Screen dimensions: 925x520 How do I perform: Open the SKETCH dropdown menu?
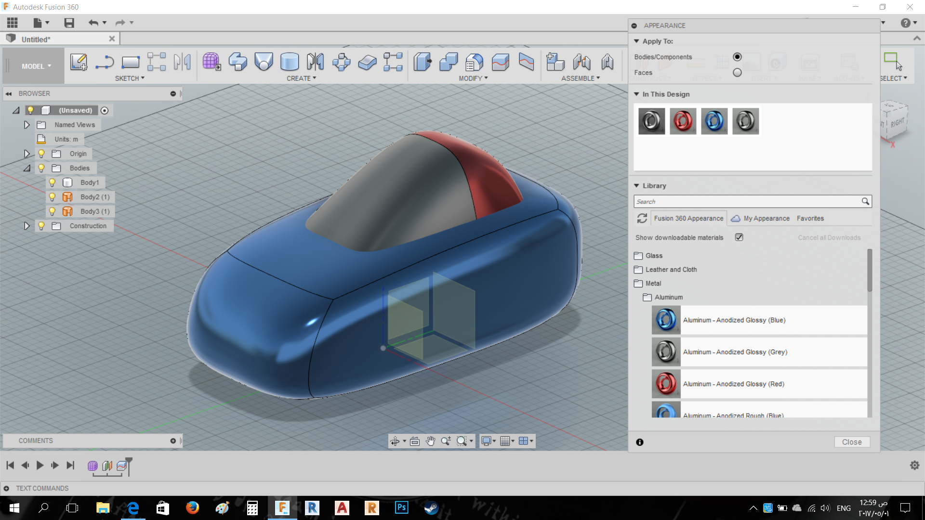pyautogui.click(x=130, y=78)
